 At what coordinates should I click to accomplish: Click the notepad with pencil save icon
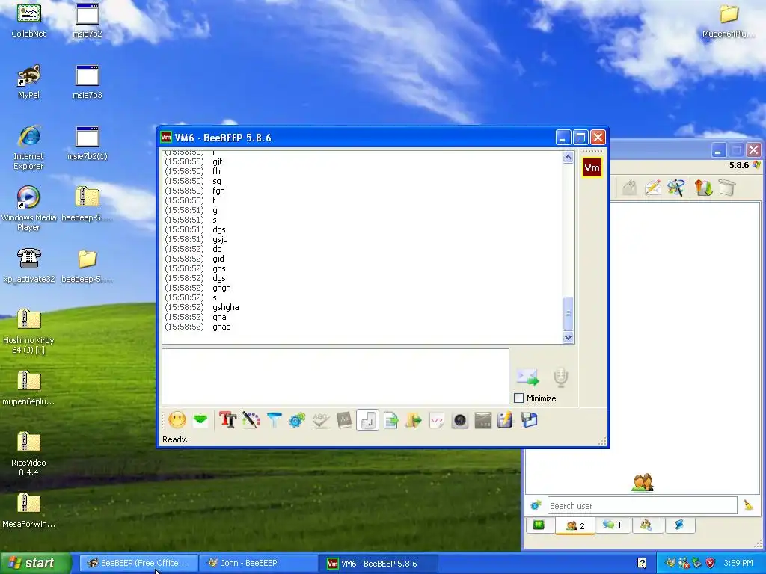pos(505,420)
